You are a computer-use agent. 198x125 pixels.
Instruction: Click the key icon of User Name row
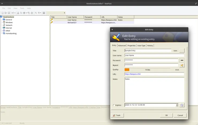52,20
